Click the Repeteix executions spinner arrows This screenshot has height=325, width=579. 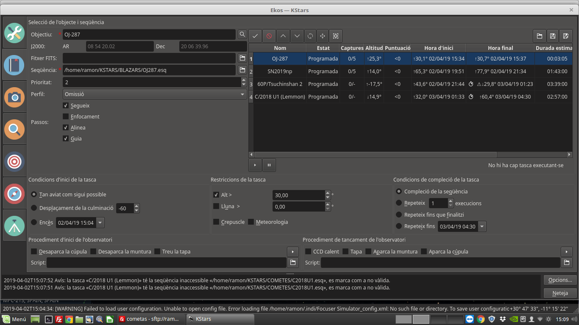(451, 203)
